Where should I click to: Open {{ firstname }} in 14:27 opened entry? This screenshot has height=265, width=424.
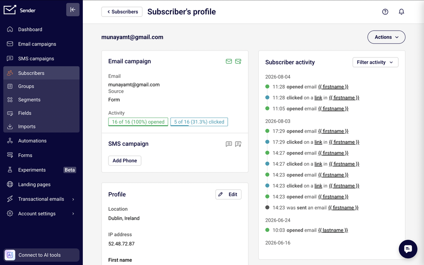point(333,153)
